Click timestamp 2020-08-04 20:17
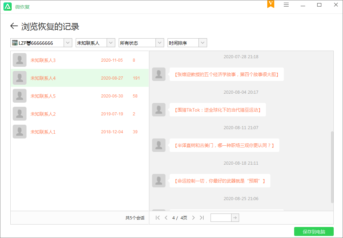This screenshot has height=238, width=343. pos(241,92)
